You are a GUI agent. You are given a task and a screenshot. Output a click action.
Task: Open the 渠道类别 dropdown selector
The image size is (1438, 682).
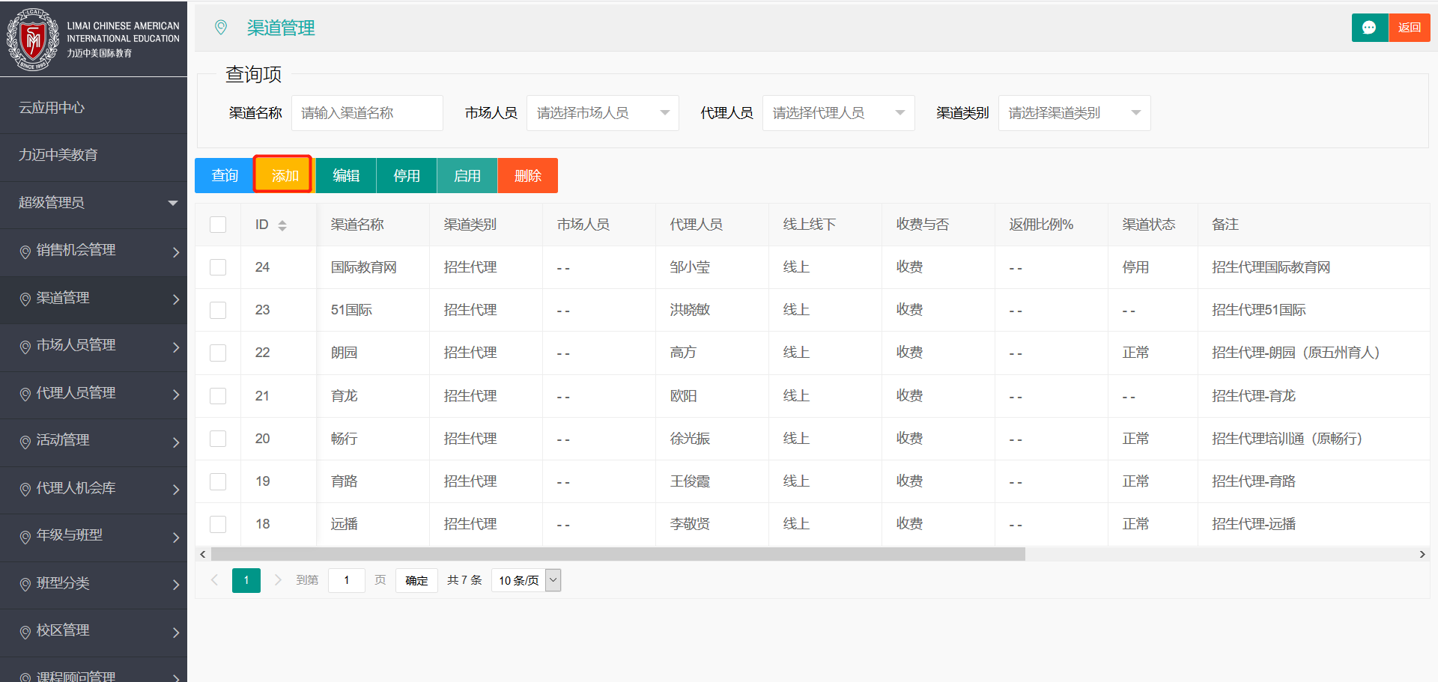point(1075,113)
